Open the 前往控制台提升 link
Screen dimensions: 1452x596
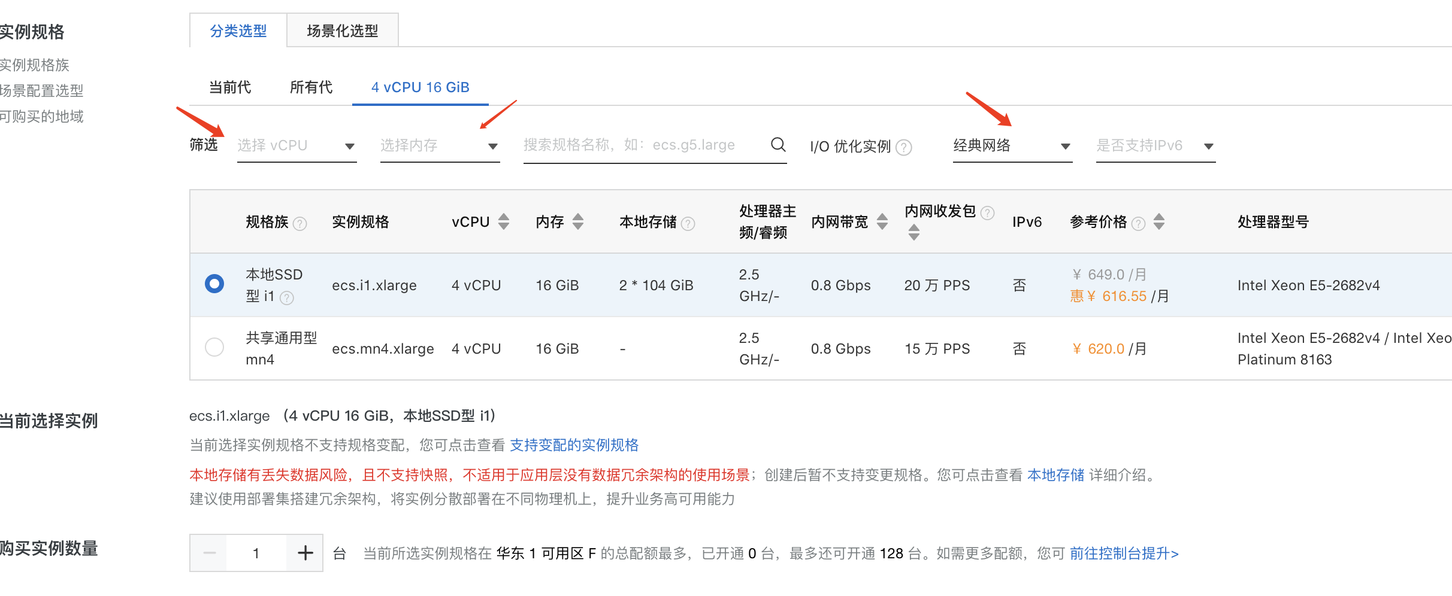pyautogui.click(x=1124, y=554)
